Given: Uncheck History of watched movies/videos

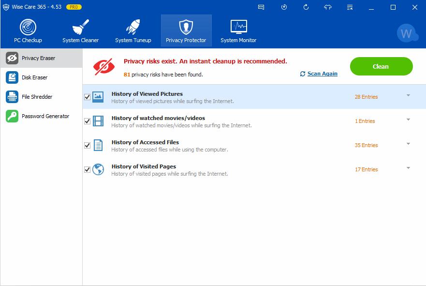Looking at the screenshot, I should (x=87, y=121).
